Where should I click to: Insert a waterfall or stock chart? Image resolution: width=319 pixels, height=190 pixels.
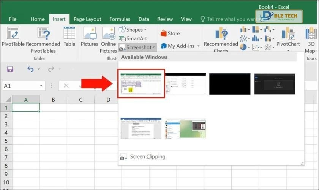[x=269, y=30]
